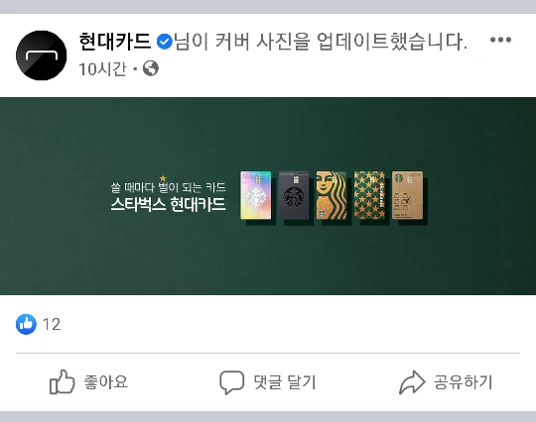Click the rainbow holographic Starbucks card

coord(256,195)
